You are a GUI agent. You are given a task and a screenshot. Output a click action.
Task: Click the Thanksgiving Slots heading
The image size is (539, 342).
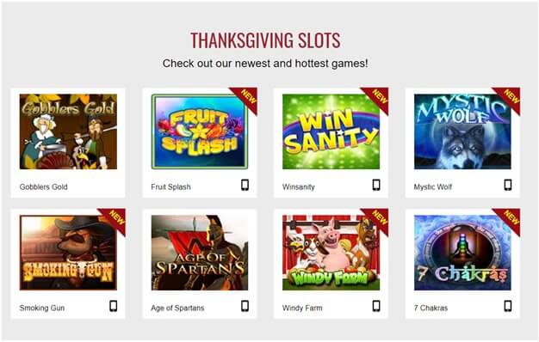point(265,40)
